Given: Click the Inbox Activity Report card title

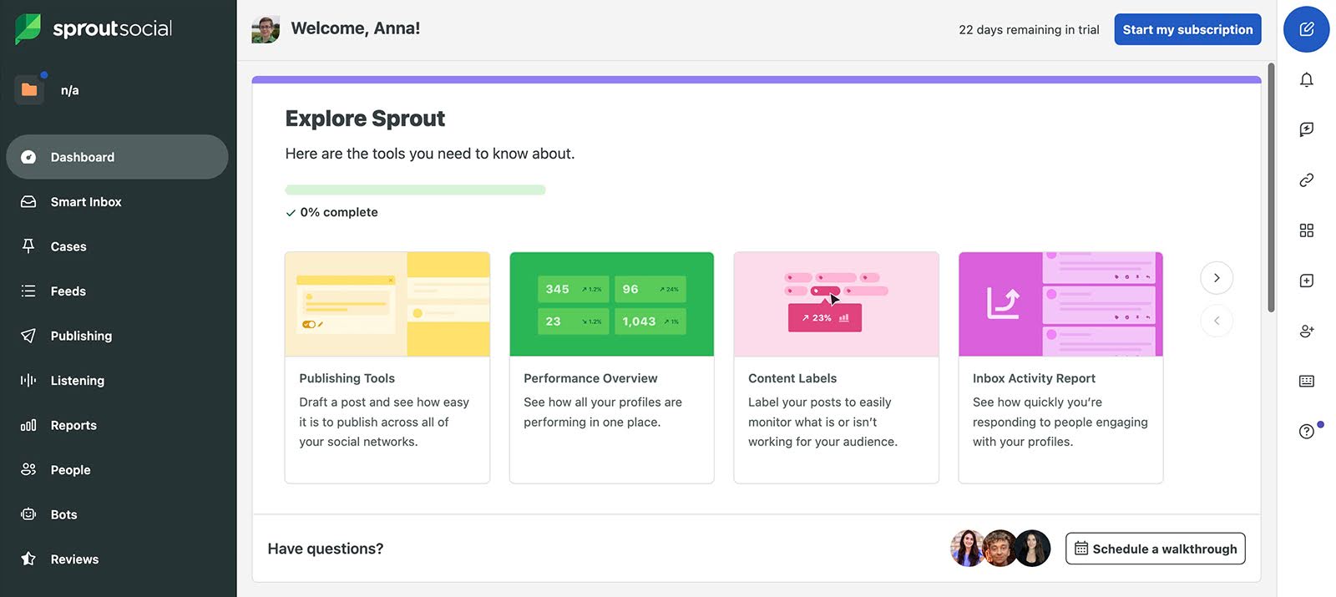Looking at the screenshot, I should tap(1034, 378).
